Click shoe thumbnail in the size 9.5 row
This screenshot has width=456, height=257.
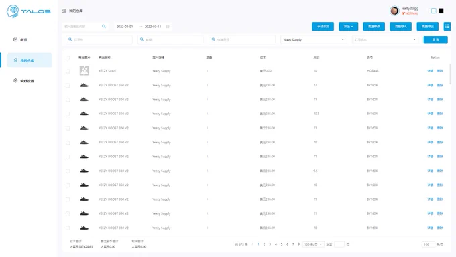84,171
